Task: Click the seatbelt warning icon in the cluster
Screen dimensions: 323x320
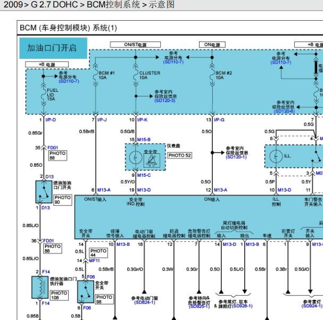Action: pyautogui.click(x=152, y=161)
